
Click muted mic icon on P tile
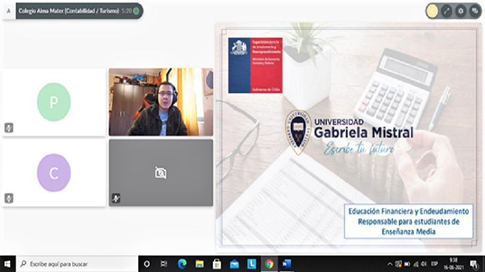click(x=9, y=128)
